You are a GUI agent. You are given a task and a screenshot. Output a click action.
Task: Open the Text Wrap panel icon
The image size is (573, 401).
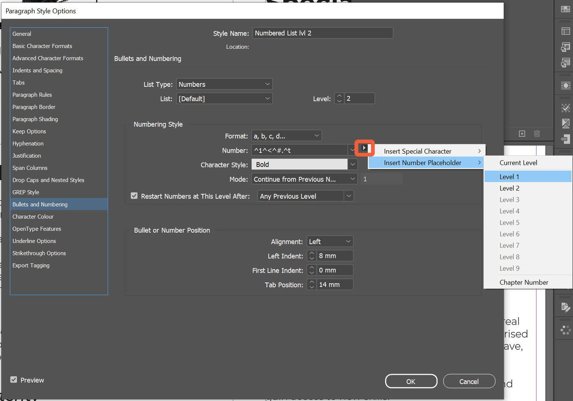click(565, 85)
